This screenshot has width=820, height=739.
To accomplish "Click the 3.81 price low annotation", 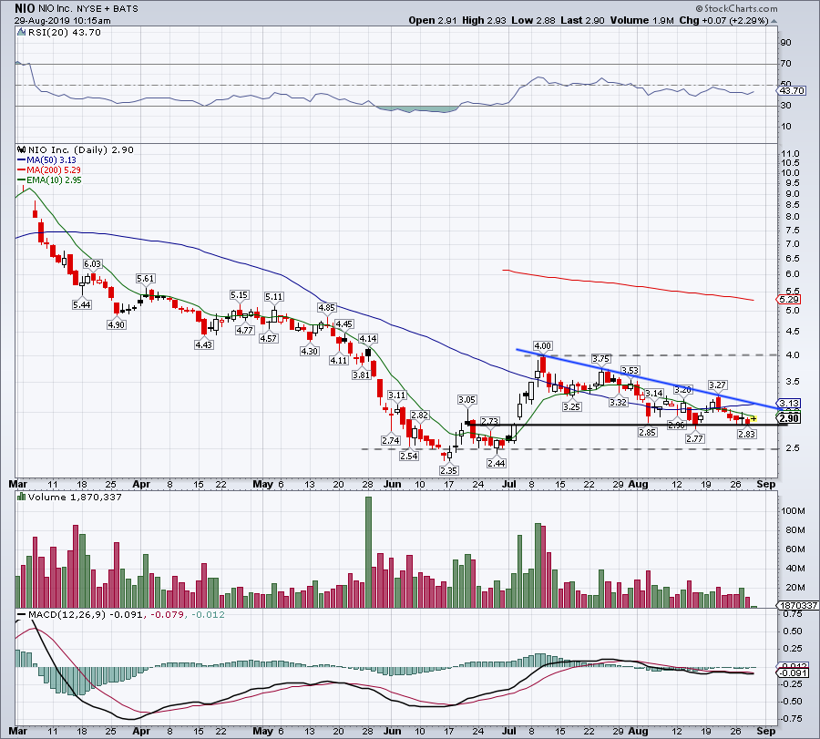I will coord(361,375).
